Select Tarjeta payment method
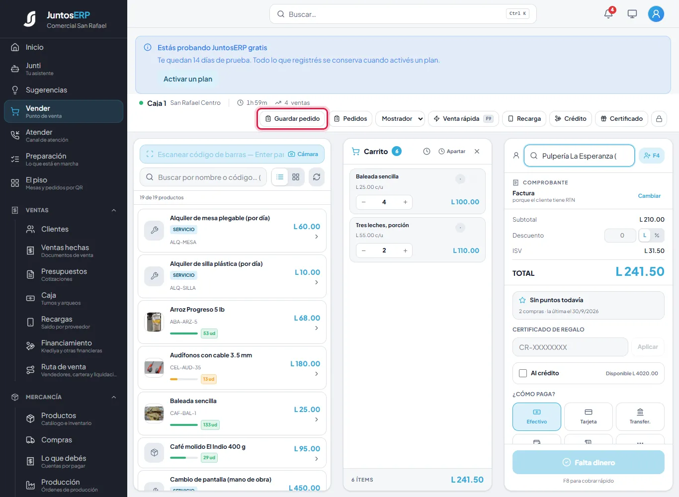The width and height of the screenshot is (679, 497). tap(589, 416)
